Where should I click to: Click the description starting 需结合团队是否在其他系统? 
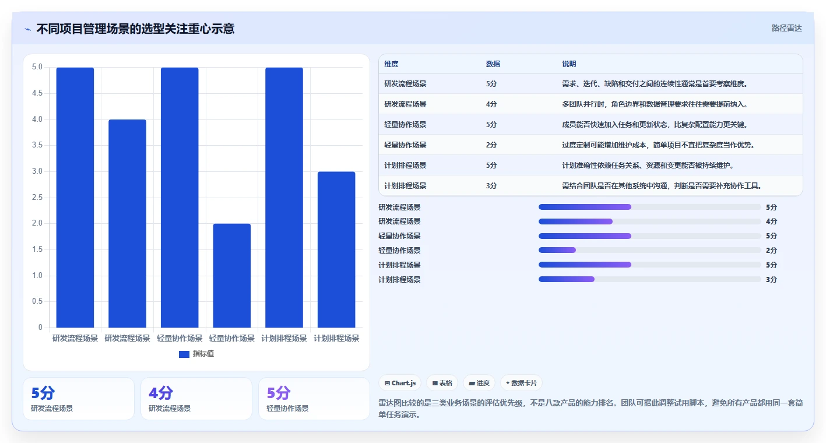tap(662, 186)
